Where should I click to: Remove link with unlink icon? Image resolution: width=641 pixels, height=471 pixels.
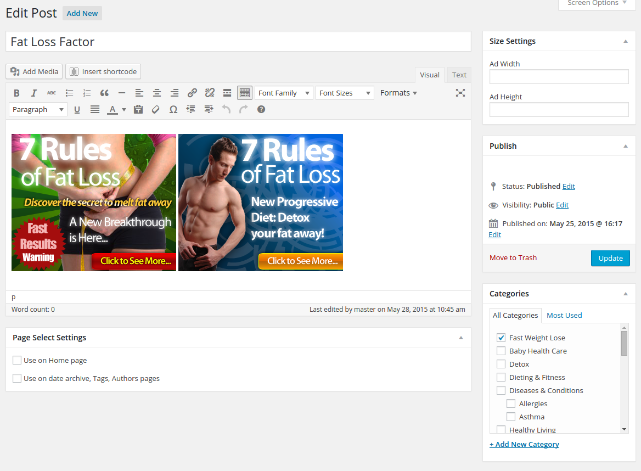point(210,93)
